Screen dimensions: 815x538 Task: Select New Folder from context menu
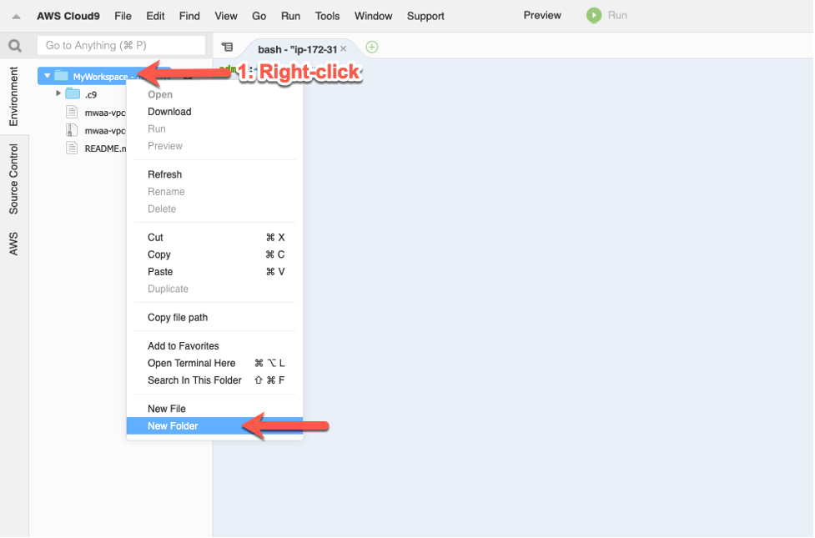173,426
